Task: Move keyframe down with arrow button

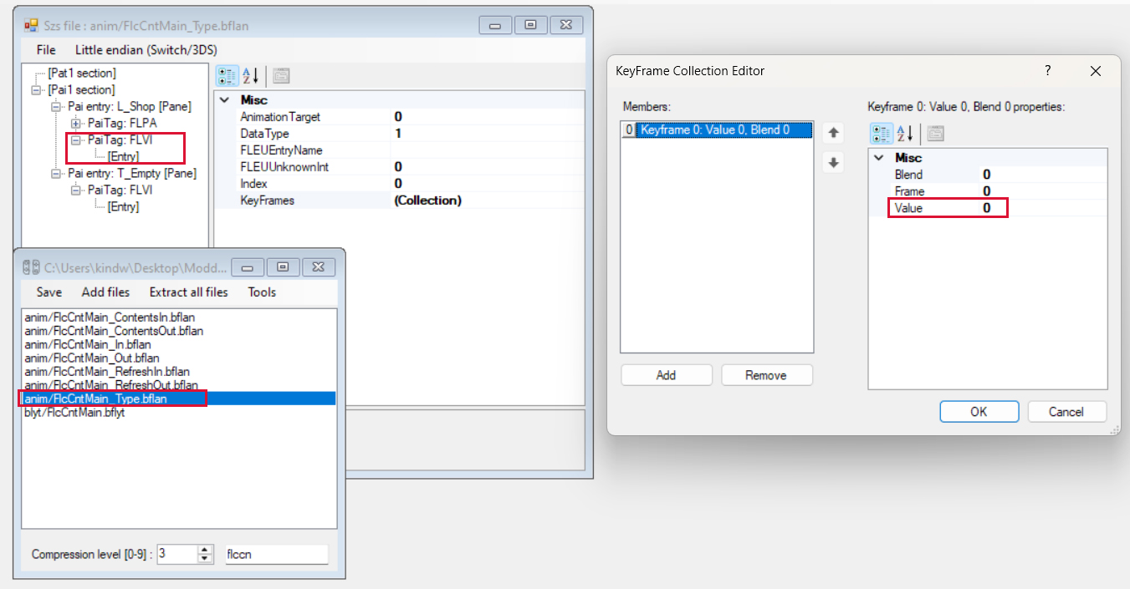Action: tap(832, 163)
